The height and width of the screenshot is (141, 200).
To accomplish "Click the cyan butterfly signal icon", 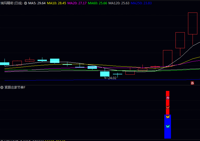I will click(x=168, y=126).
